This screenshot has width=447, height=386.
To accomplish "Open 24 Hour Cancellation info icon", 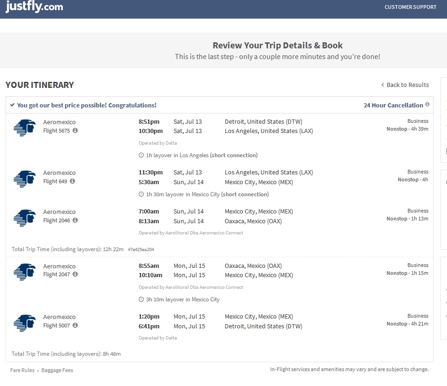I will [x=427, y=105].
